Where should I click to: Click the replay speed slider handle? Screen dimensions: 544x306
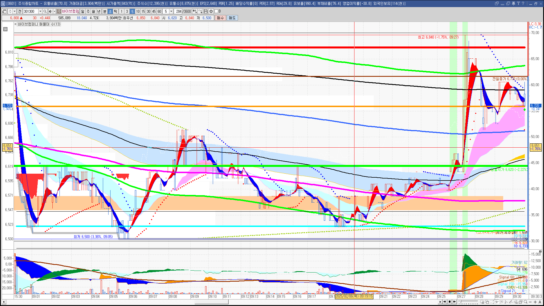coord(461,301)
